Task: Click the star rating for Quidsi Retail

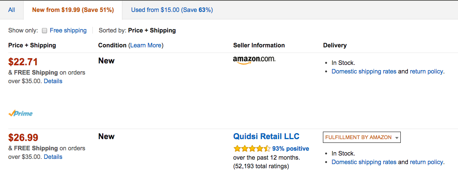Action: click(x=251, y=148)
